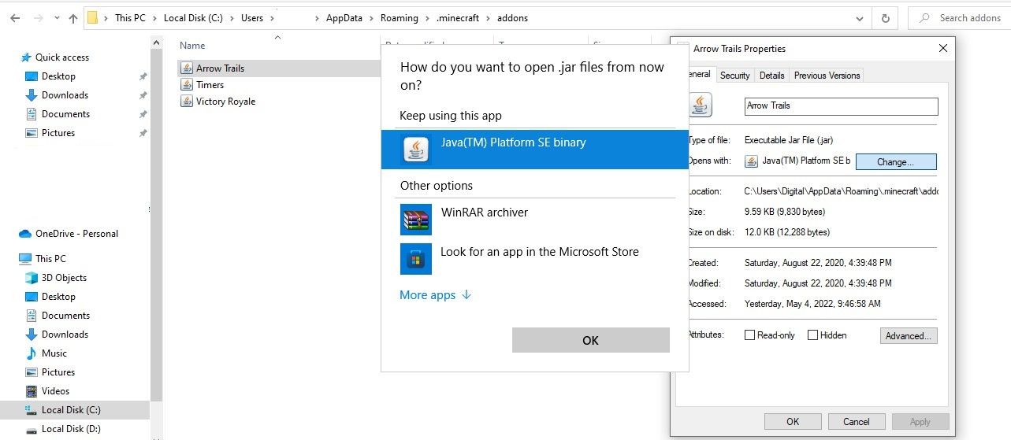Close the Arrow Trails Properties window
The image size is (1011, 440).
click(x=943, y=49)
